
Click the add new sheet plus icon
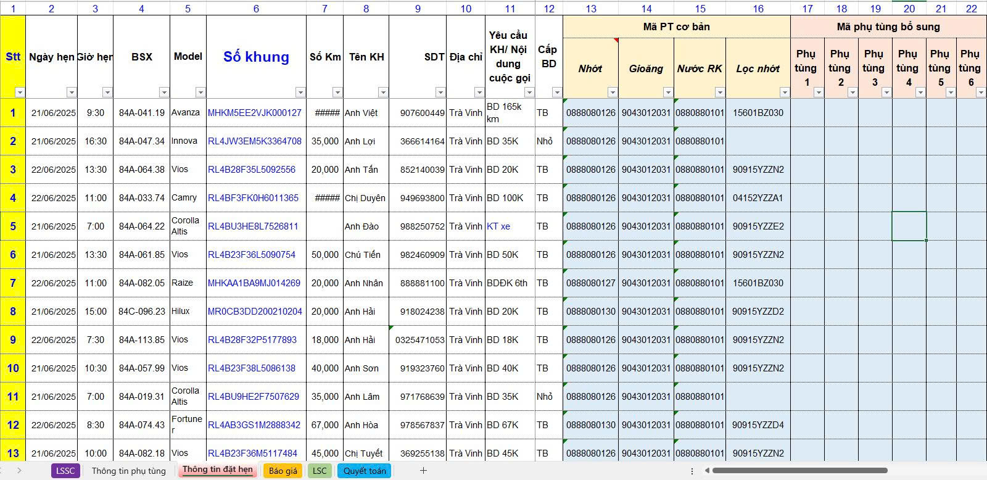click(x=423, y=471)
